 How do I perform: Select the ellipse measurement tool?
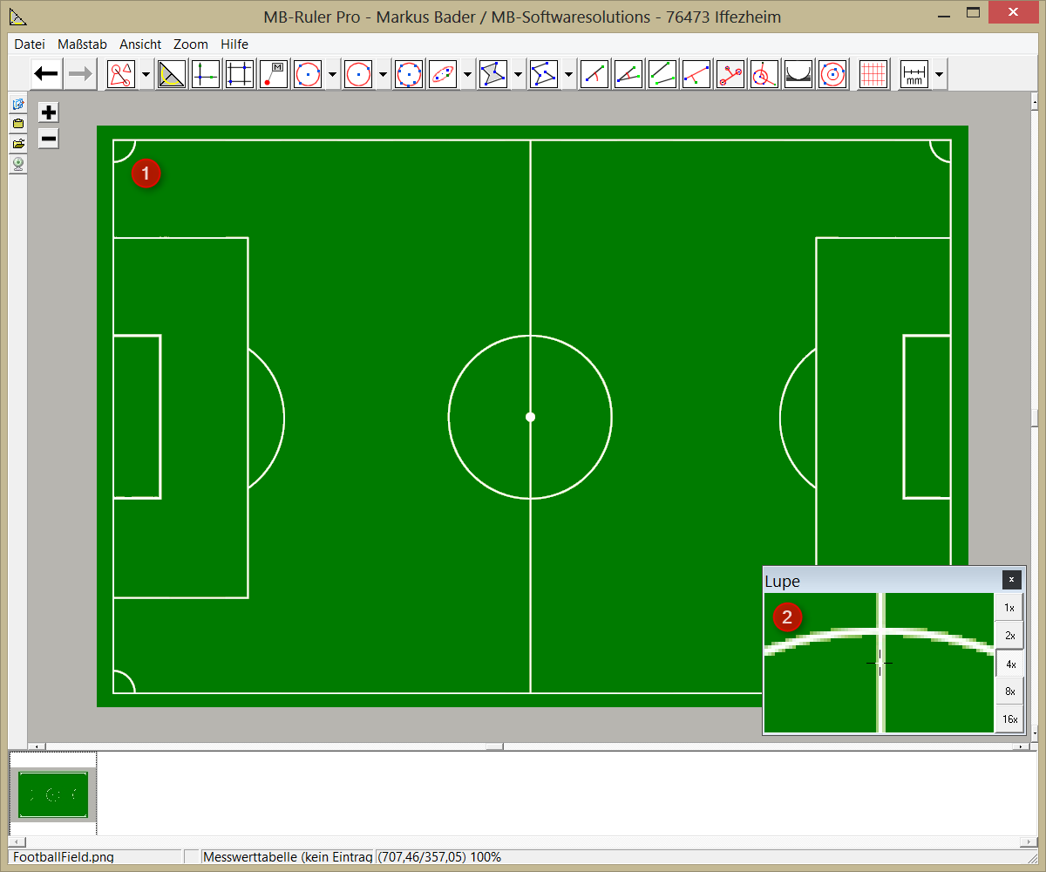coord(443,74)
